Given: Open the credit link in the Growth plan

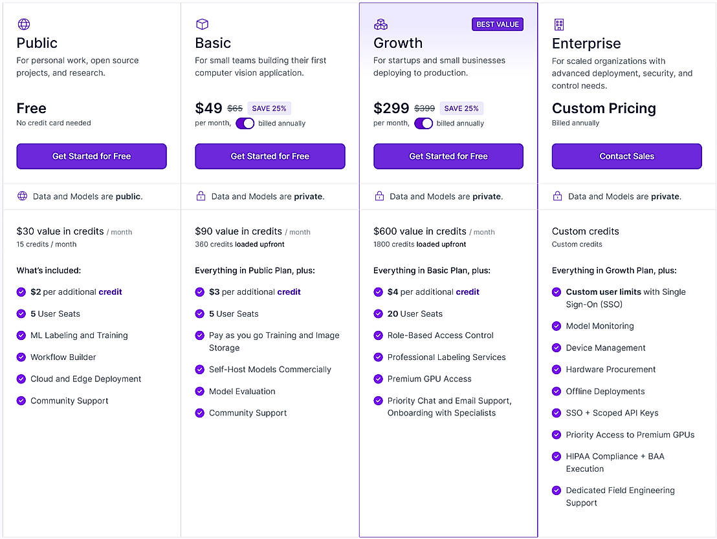Looking at the screenshot, I should [468, 291].
